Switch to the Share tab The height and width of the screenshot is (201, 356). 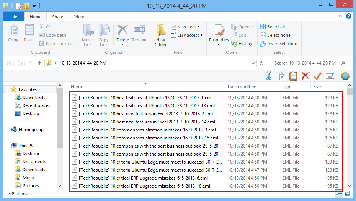(x=57, y=17)
